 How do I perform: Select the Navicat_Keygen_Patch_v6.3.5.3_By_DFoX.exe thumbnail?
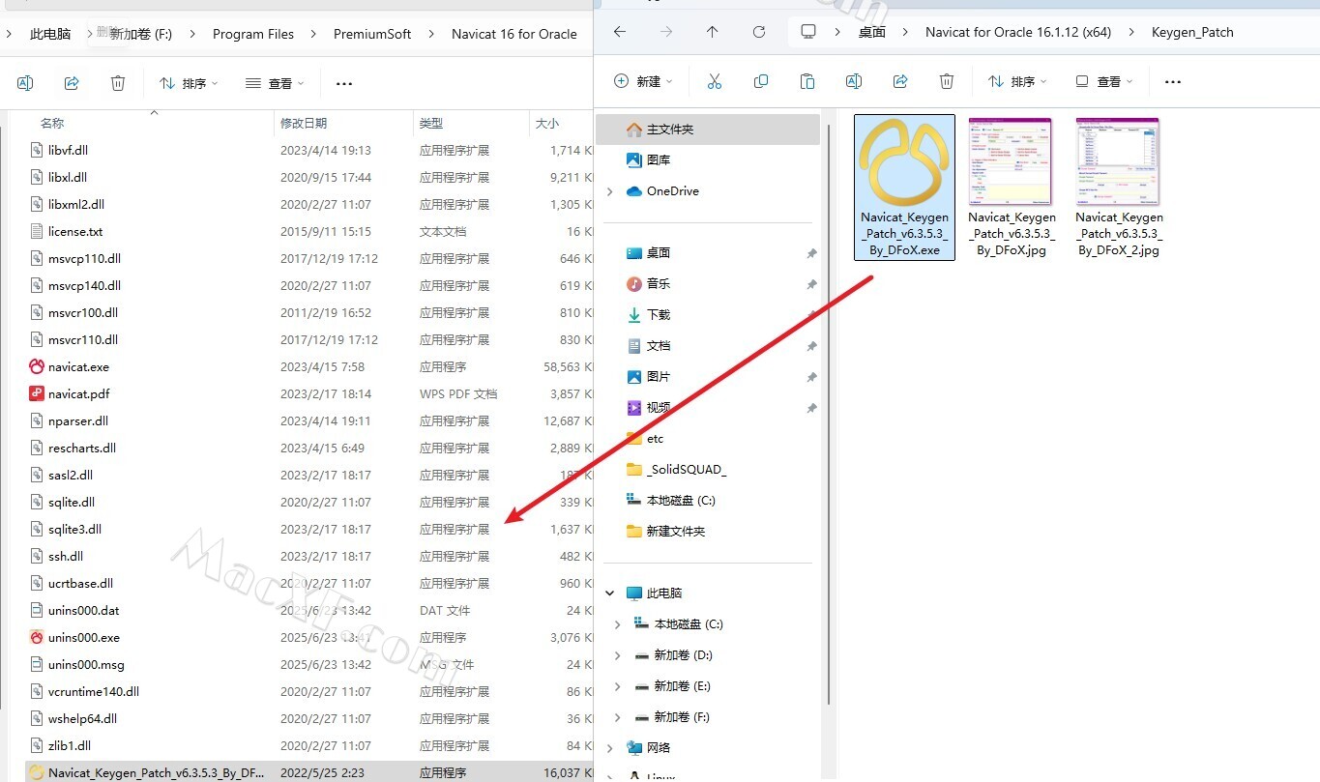pos(905,188)
